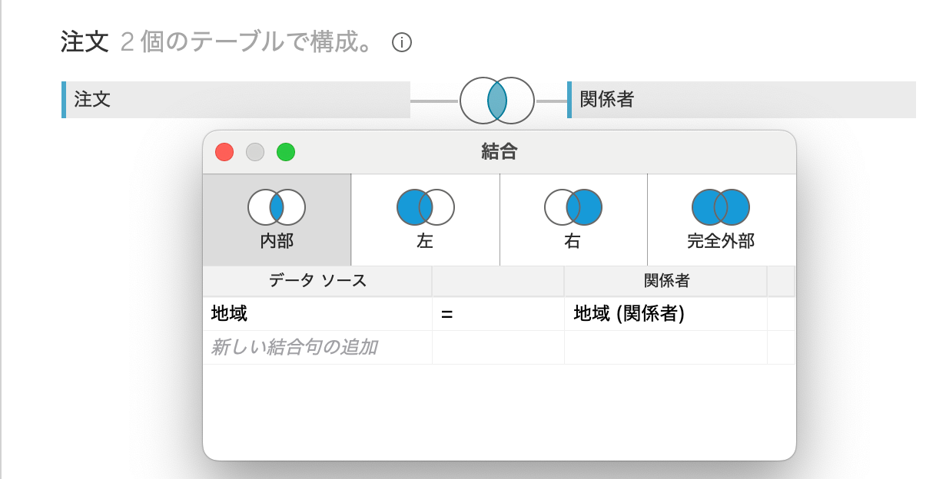Click the join Venn diagram between tables
The width and height of the screenshot is (936, 479).
496,101
